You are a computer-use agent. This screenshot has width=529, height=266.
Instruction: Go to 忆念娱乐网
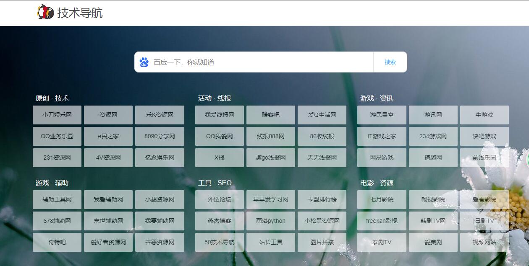click(160, 158)
